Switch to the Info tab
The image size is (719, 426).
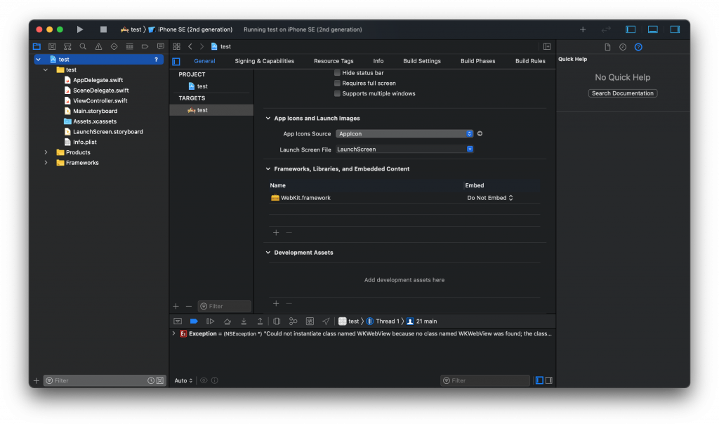pyautogui.click(x=378, y=61)
